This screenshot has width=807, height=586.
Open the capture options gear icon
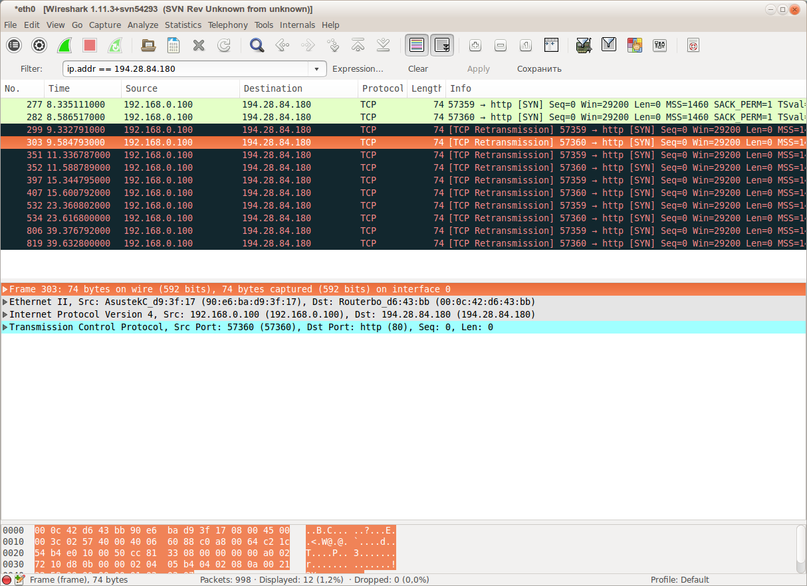[39, 45]
